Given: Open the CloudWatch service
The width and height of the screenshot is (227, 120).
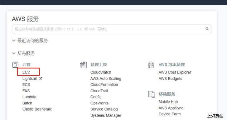Looking at the screenshot, I should pyautogui.click(x=101, y=72).
